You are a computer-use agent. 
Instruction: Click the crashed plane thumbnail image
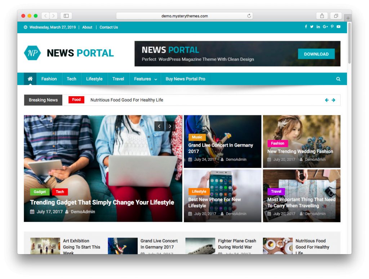pos(200,246)
